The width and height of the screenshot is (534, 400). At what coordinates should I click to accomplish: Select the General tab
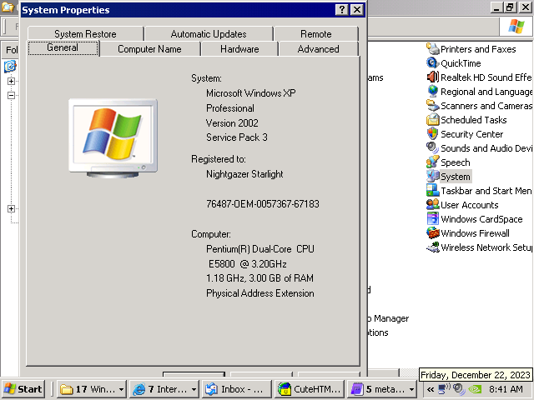click(63, 48)
